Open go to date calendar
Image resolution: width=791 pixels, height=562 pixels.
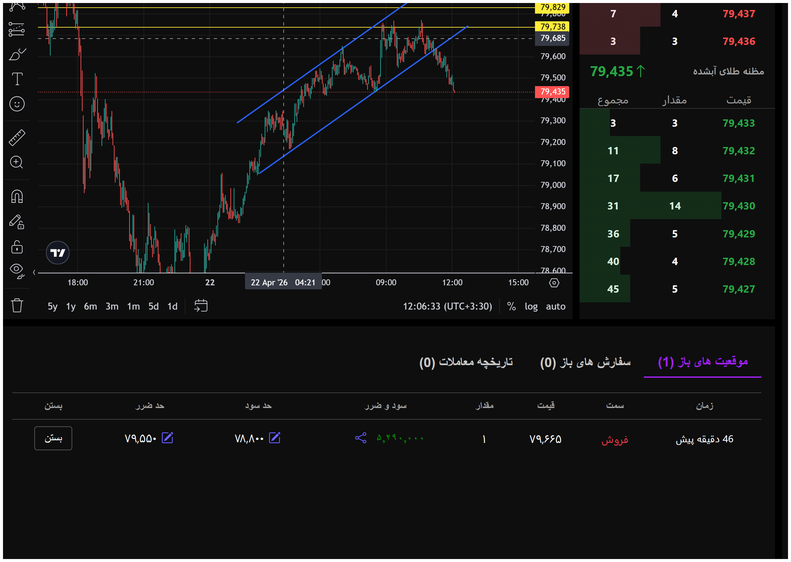(201, 306)
